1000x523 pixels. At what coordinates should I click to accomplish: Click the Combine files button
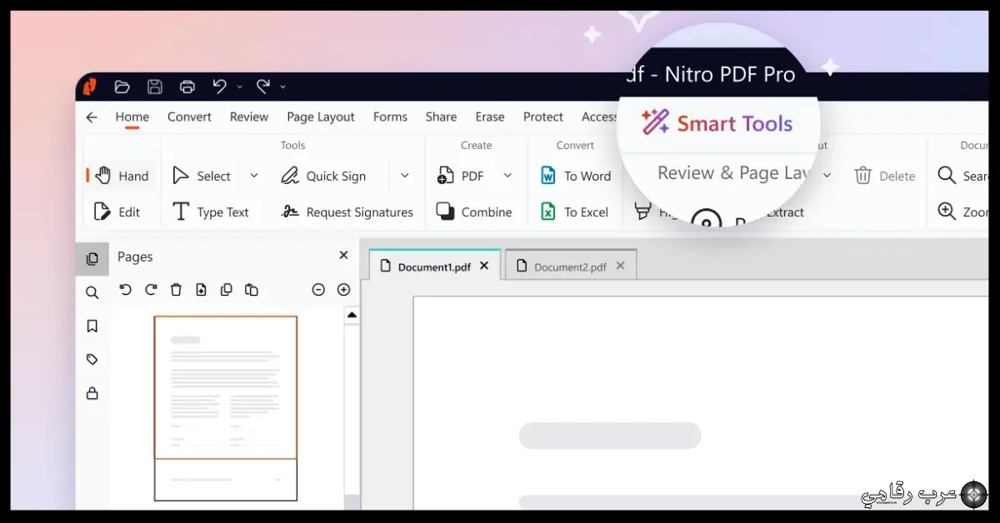(x=474, y=212)
